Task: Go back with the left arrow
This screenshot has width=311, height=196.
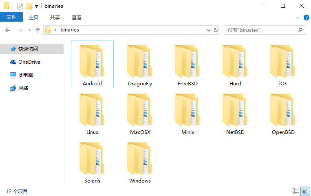Action: [8, 30]
